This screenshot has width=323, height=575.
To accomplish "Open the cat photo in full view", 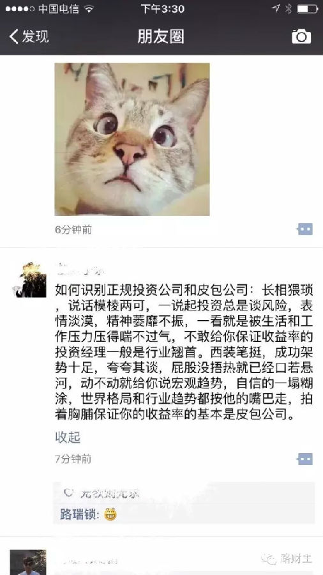I will [132, 139].
